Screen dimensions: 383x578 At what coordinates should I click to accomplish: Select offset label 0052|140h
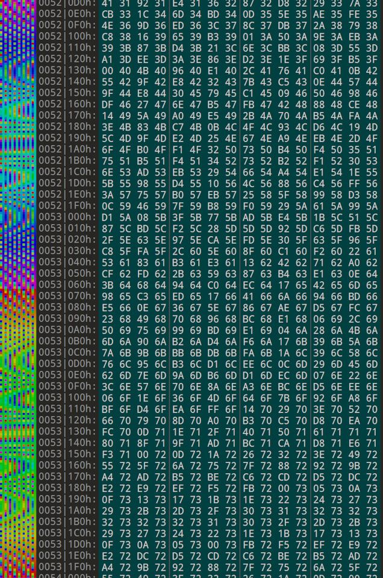tap(67, 82)
